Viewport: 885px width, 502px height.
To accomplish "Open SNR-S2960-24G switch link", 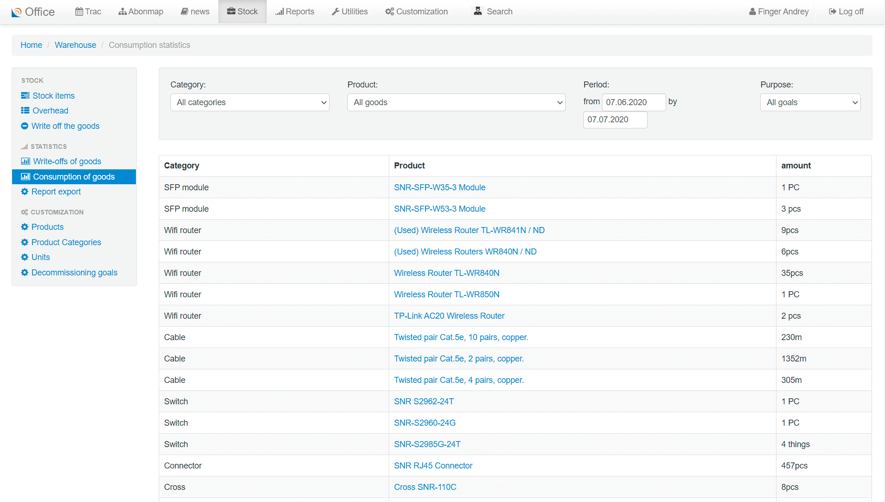I will [425, 423].
